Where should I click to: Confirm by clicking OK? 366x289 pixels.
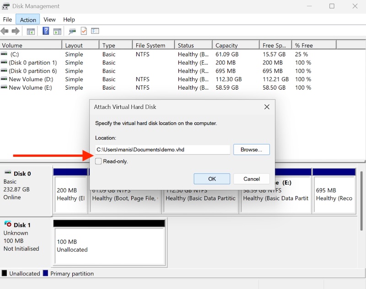[211, 179]
